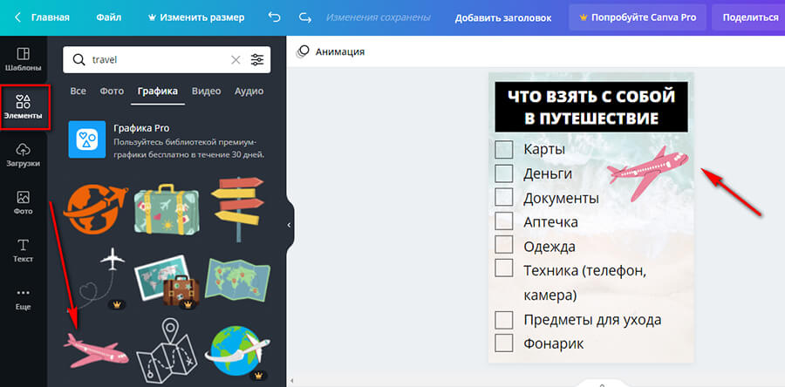Show more options under Еще
Screen dimensions: 785x387
tap(23, 299)
